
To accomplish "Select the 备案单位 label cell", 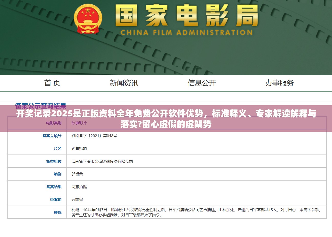I will [x=37, y=161].
